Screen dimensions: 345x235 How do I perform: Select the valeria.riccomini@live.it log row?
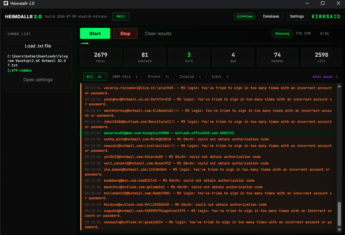click(209, 90)
